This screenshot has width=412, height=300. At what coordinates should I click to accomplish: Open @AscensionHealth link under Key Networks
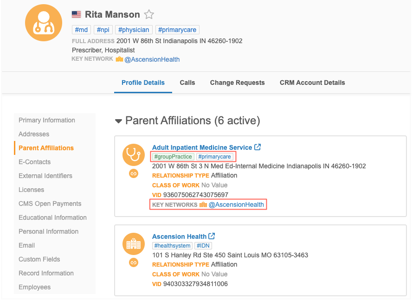click(x=236, y=204)
